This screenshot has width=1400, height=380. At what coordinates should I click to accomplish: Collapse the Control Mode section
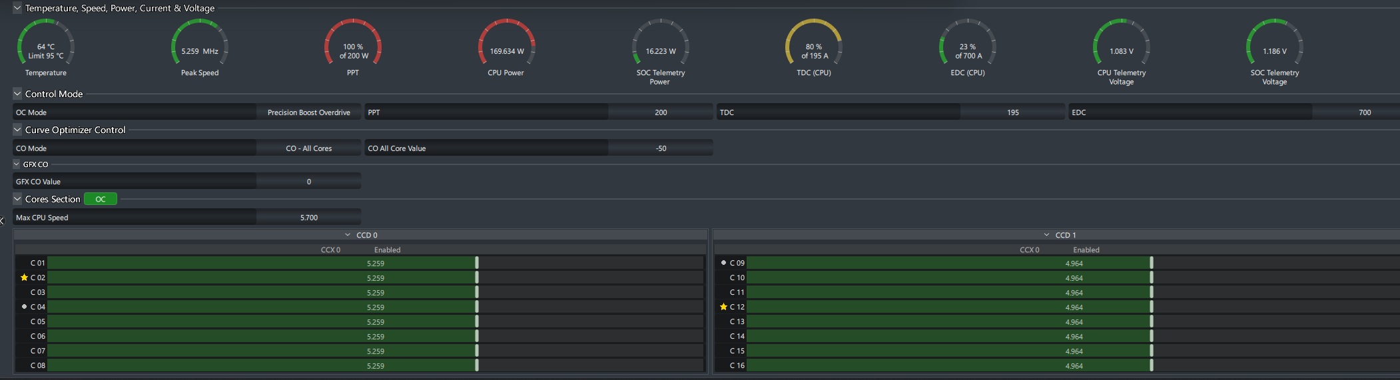point(17,94)
